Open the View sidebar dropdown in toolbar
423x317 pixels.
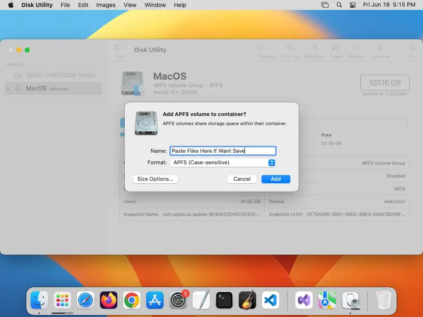tap(121, 48)
